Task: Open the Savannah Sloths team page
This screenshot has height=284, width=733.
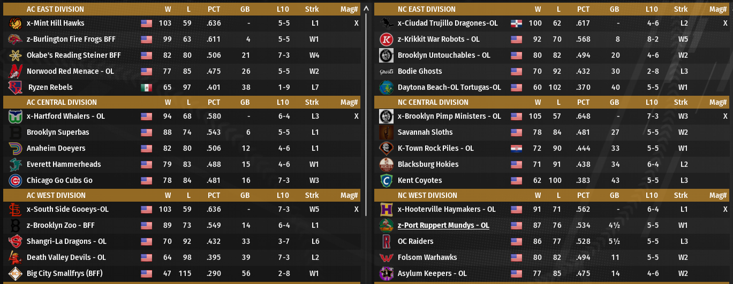Action: 425,133
